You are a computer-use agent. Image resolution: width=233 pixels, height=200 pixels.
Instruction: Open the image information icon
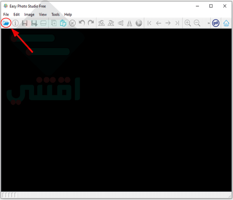tap(15, 23)
